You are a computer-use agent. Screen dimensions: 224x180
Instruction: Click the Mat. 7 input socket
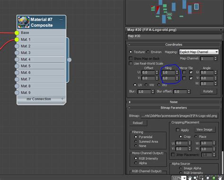click(17, 79)
